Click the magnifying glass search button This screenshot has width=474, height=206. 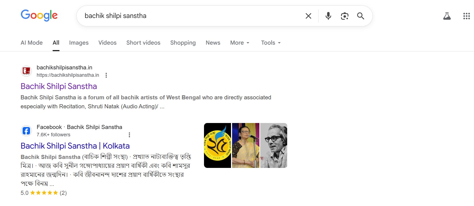point(361,16)
